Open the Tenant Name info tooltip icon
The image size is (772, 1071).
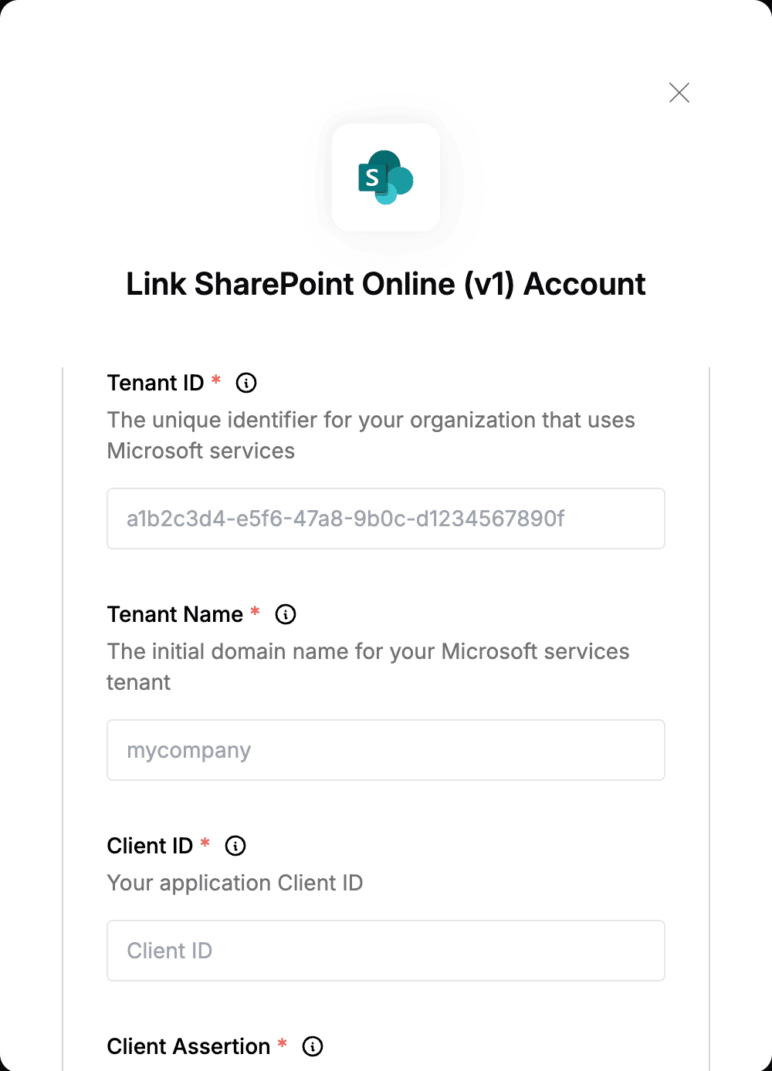click(x=286, y=614)
